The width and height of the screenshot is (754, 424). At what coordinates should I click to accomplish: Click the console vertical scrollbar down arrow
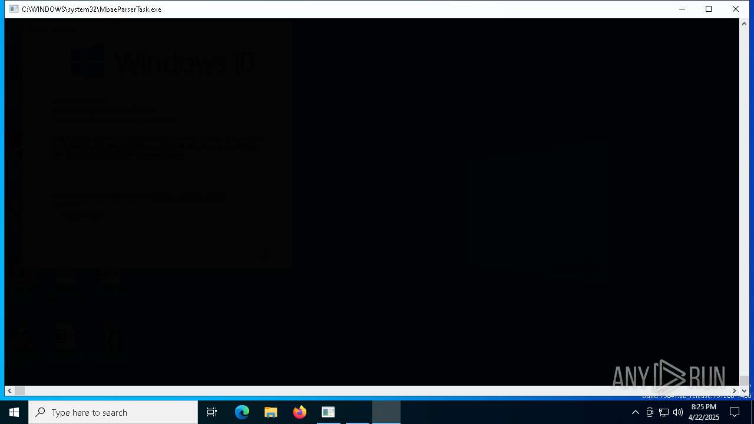pyautogui.click(x=744, y=390)
